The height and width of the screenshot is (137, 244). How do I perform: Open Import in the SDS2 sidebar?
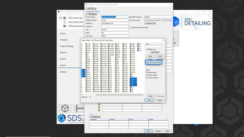63,59
